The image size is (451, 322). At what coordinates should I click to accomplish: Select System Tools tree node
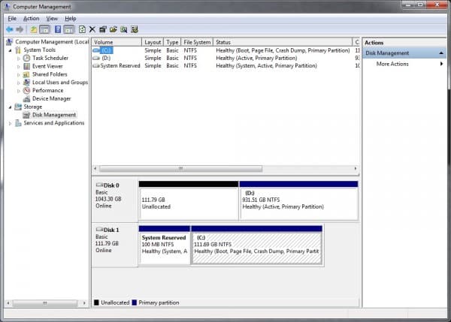[x=39, y=50]
